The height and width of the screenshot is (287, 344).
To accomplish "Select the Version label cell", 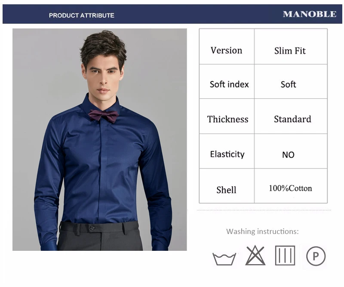I will pyautogui.click(x=227, y=47).
